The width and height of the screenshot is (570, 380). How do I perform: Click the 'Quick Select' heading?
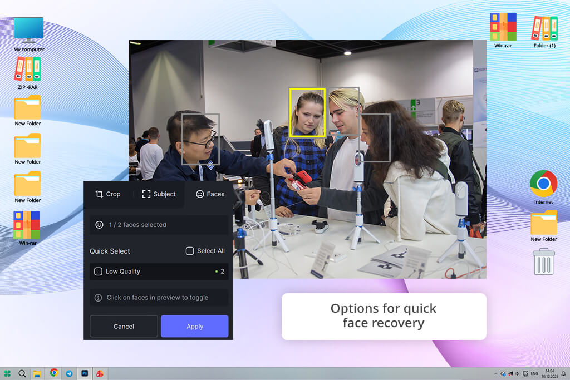click(110, 251)
